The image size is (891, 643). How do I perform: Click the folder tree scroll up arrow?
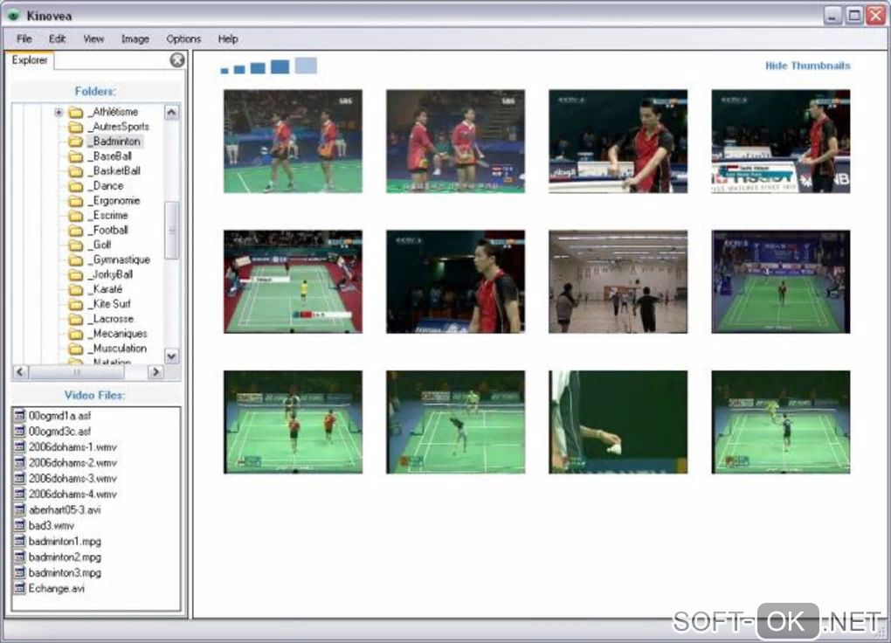pyautogui.click(x=171, y=113)
